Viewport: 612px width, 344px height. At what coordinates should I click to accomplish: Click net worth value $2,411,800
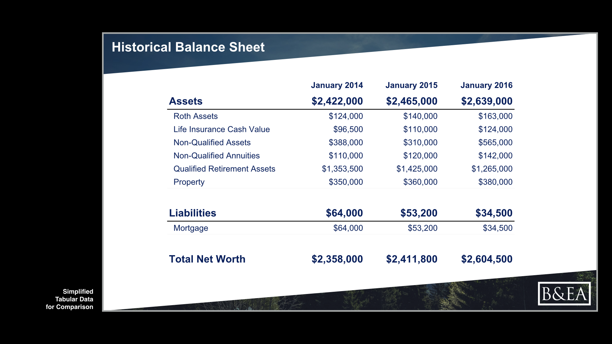click(412, 259)
